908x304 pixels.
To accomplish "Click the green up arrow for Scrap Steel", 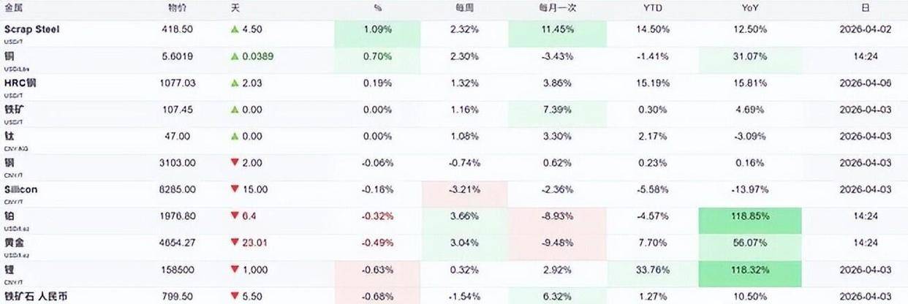I will pos(235,29).
